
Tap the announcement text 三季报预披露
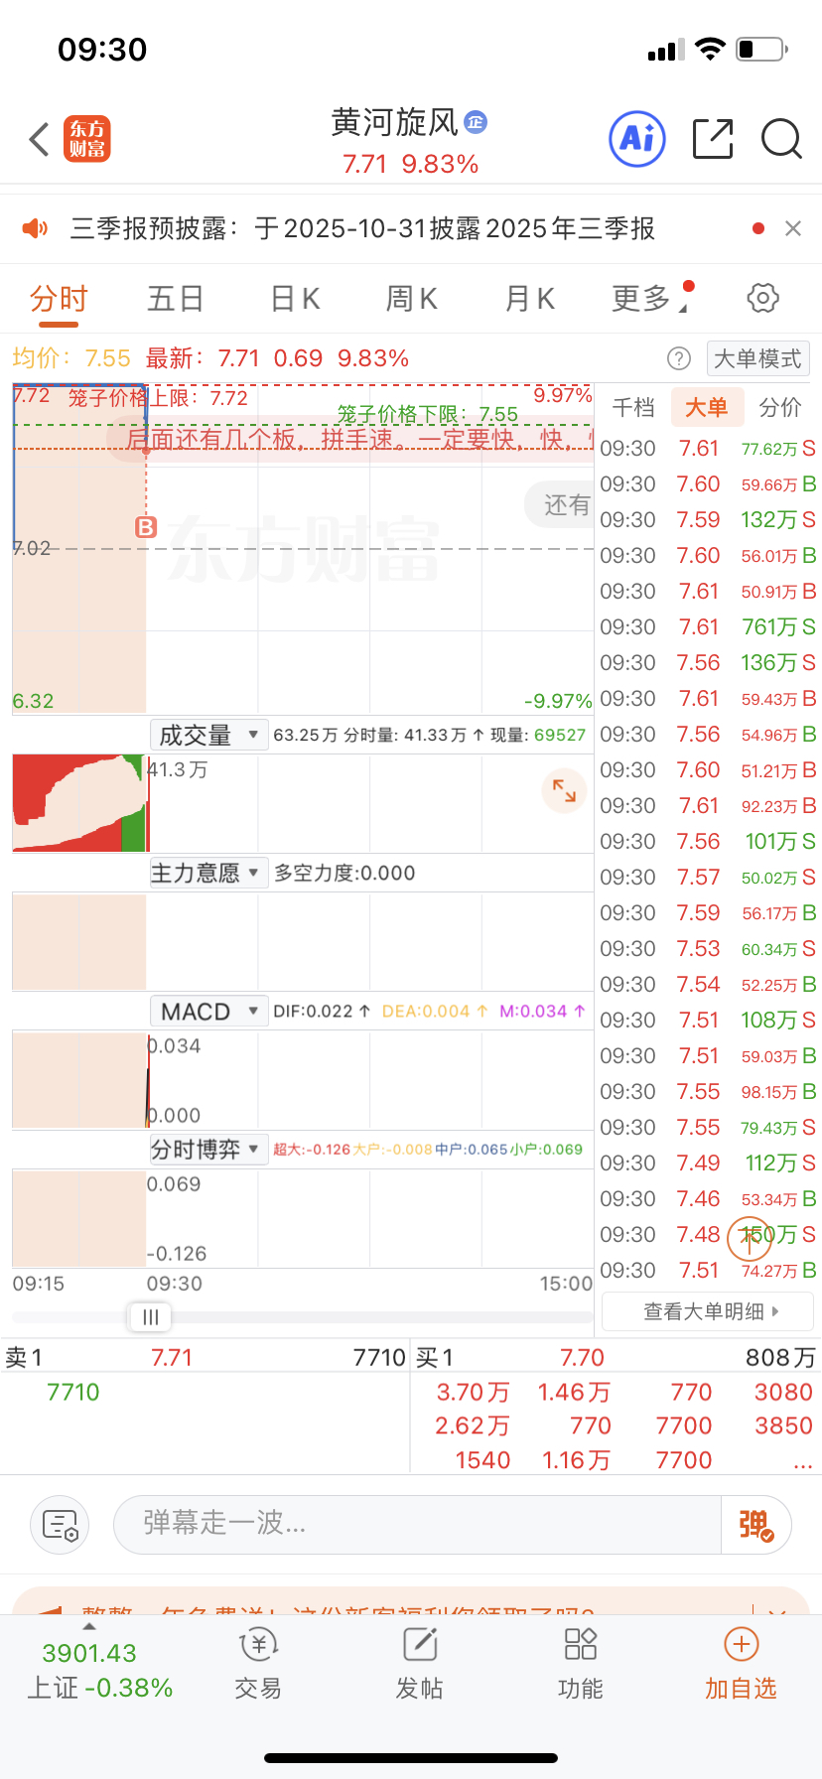[x=362, y=228]
